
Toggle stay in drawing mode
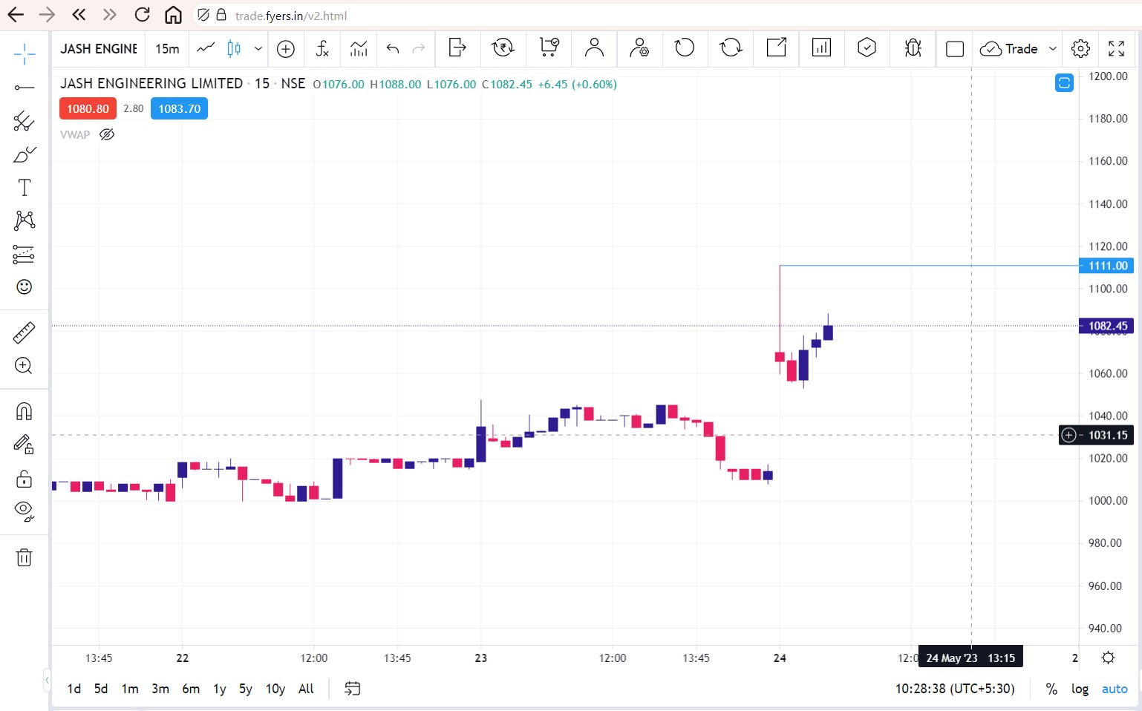click(25, 445)
